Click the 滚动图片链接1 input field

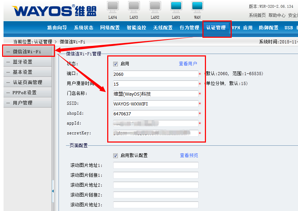click(156, 175)
